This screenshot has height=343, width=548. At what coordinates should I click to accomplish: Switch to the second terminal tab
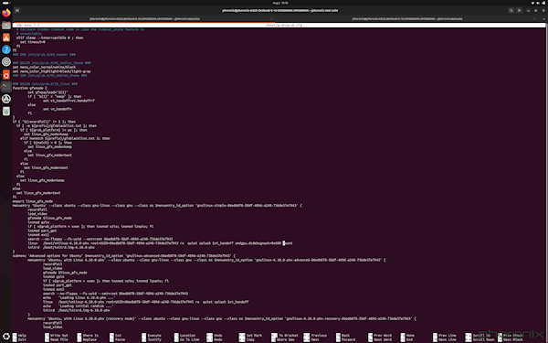407,19
